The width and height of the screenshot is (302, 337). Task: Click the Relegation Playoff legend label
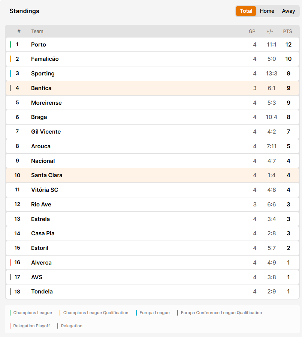[31, 326]
